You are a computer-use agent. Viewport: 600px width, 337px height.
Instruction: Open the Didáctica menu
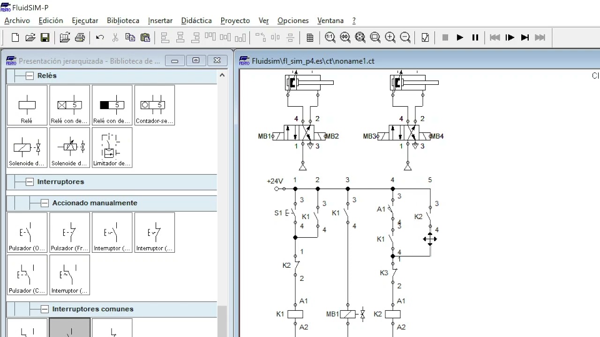pos(196,21)
